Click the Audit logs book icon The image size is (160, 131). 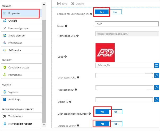pyautogui.click(x=5, y=99)
